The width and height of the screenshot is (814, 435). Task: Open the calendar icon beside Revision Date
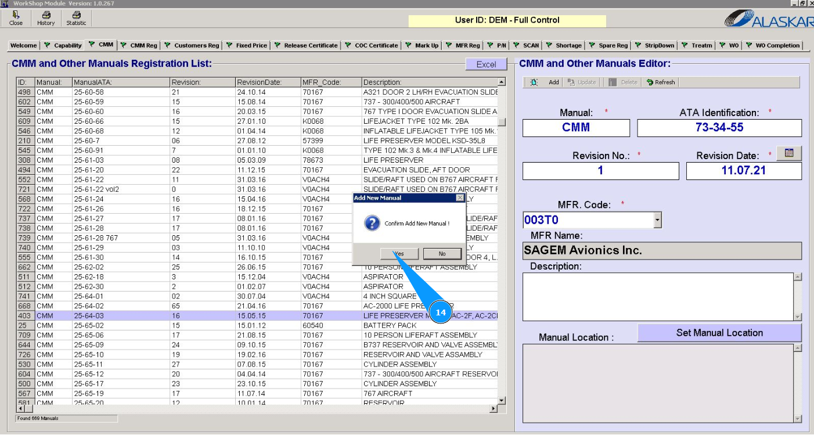click(789, 153)
